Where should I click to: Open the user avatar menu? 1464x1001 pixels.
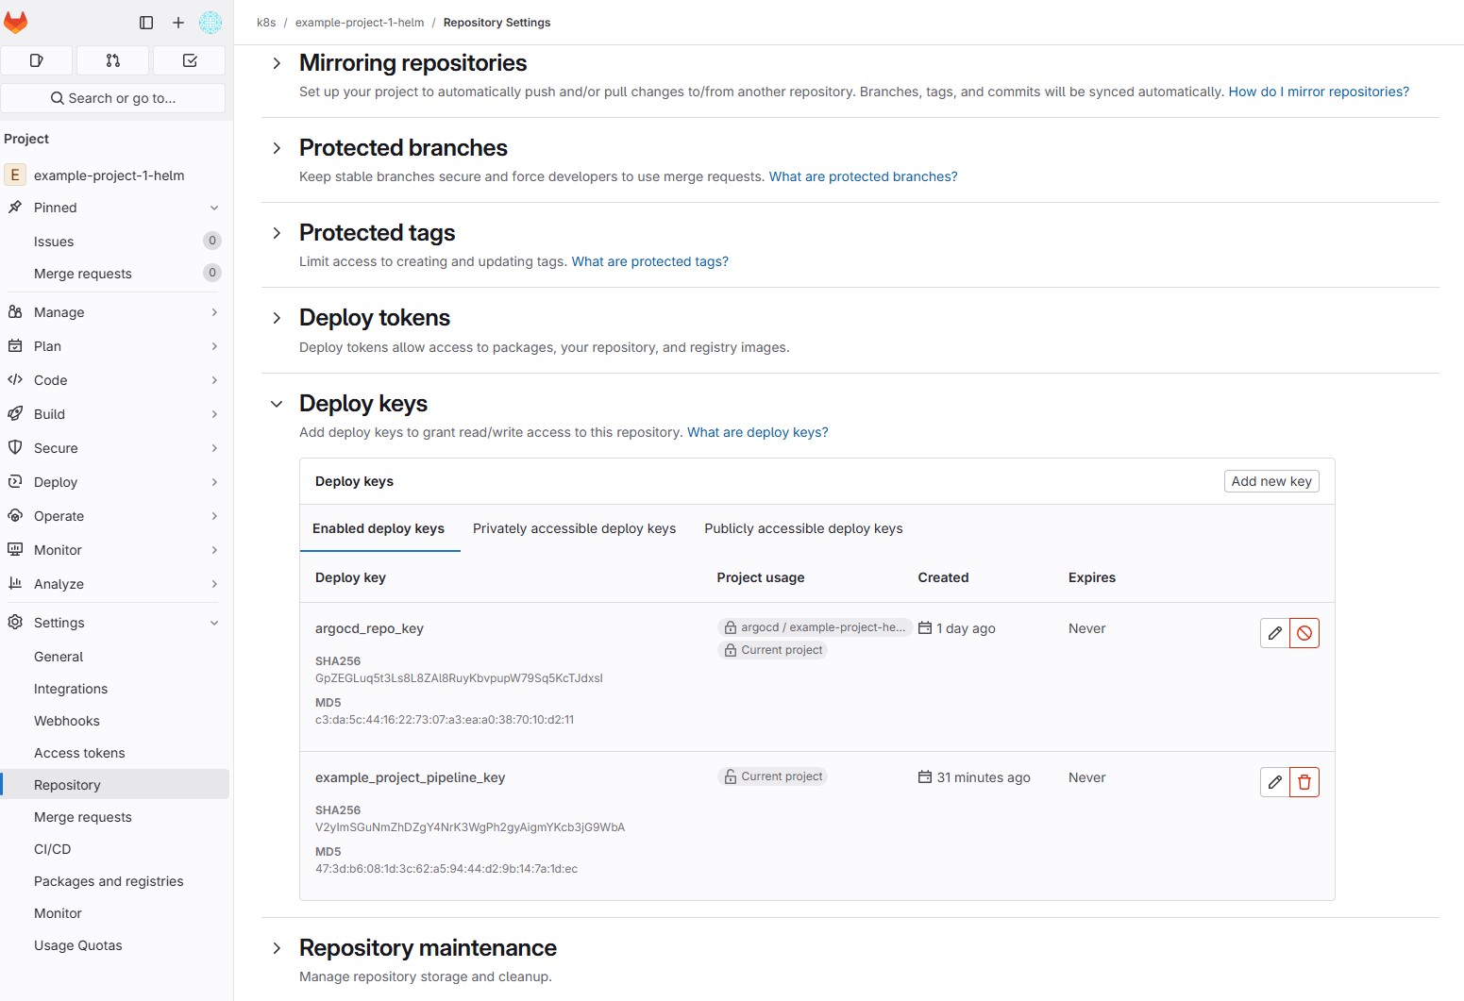tap(210, 23)
